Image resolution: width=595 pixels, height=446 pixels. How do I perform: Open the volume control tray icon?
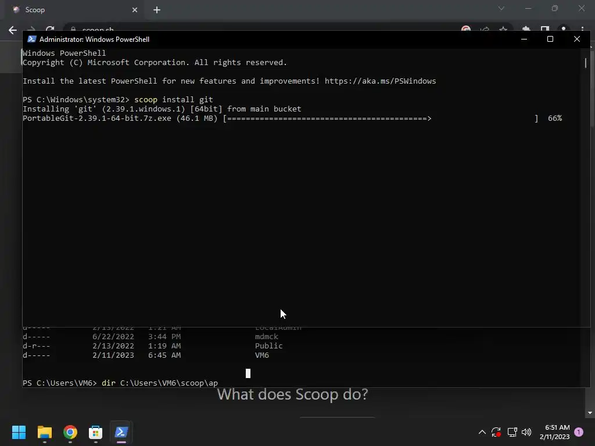point(526,432)
